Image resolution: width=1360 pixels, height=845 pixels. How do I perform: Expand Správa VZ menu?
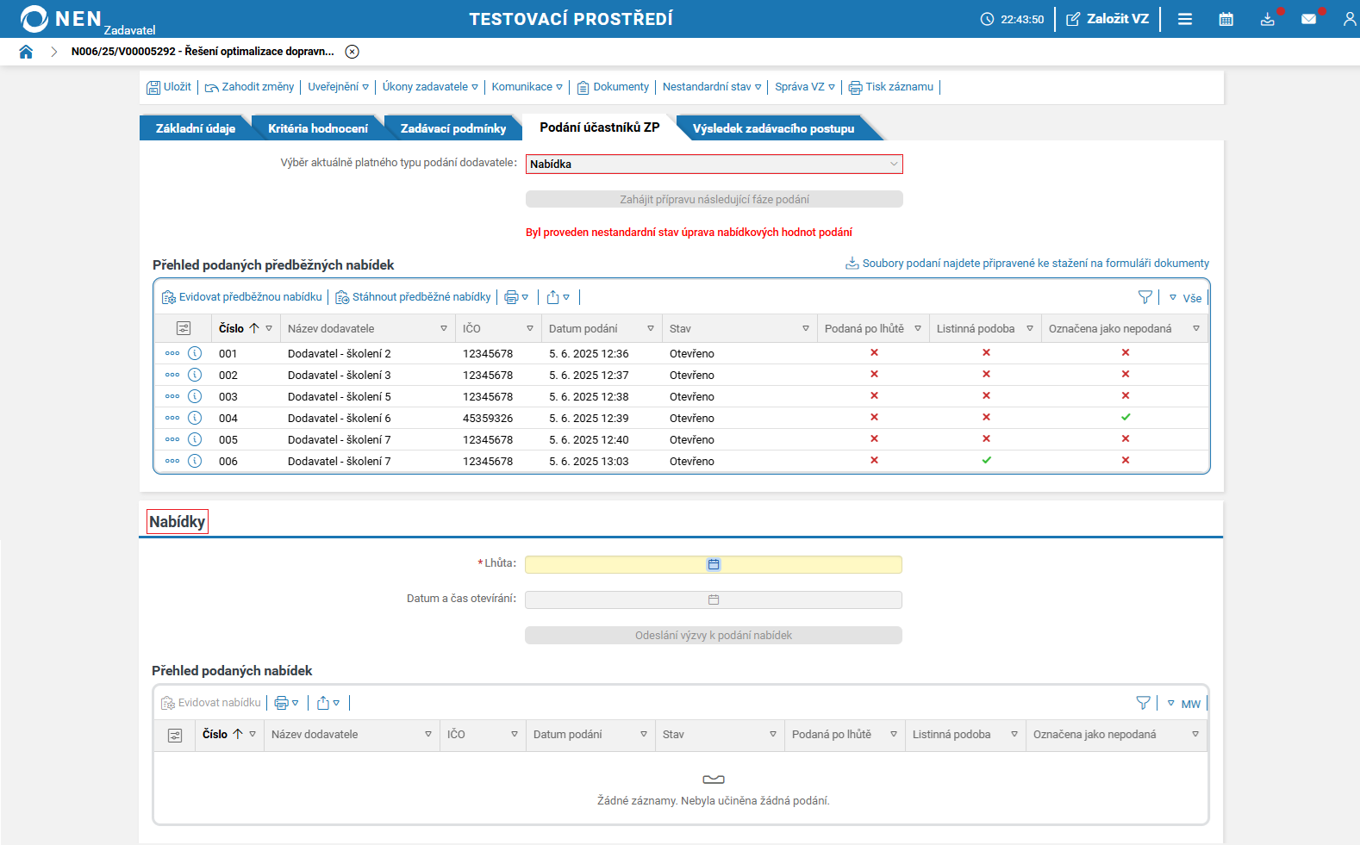(805, 87)
